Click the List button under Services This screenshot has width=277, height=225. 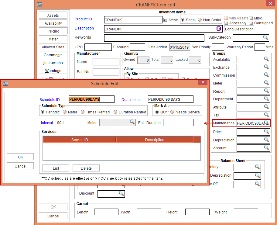tap(56, 168)
